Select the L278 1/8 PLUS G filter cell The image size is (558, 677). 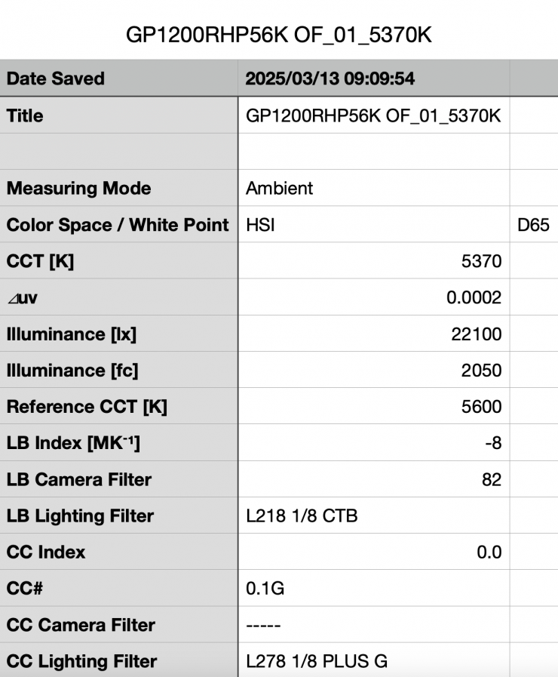tap(317, 662)
